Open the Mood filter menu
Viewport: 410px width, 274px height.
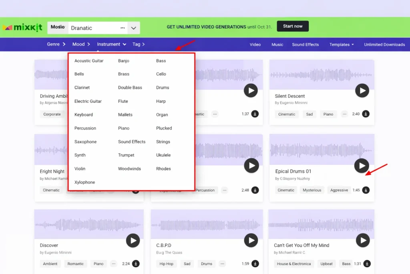point(81,45)
